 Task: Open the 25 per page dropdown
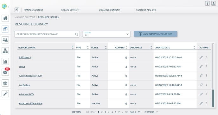[x=151, y=112]
